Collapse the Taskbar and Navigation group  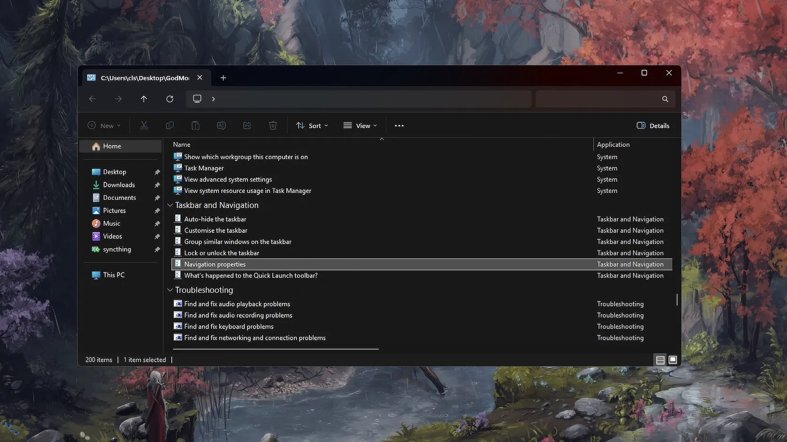(170, 206)
